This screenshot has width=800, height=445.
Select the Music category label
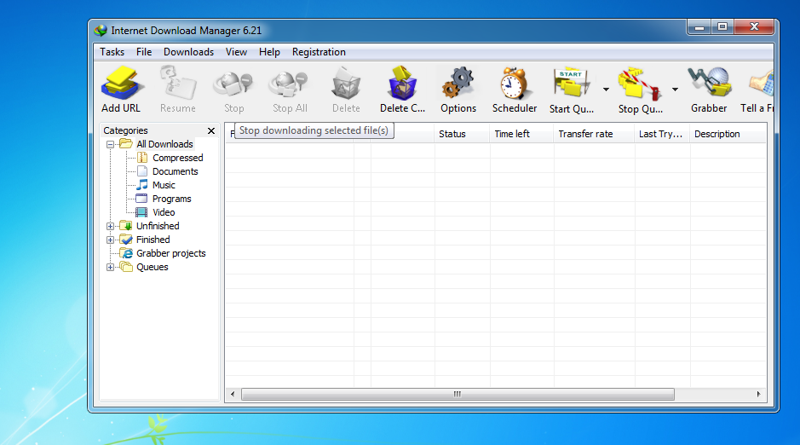[164, 185]
